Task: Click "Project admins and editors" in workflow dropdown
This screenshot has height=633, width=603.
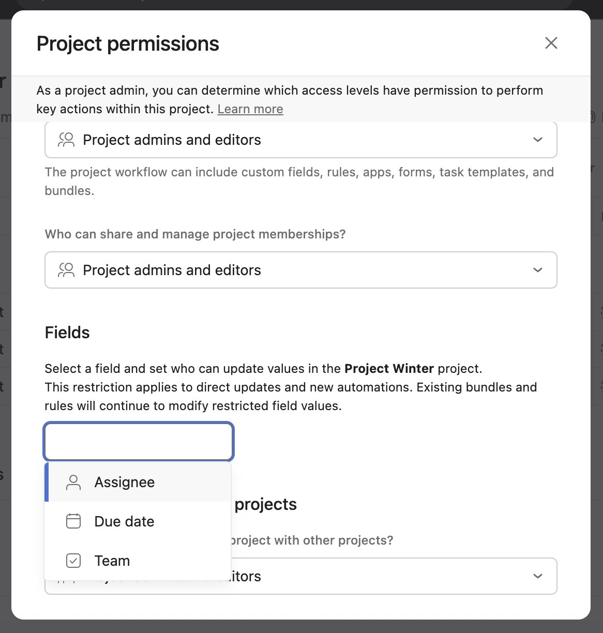Action: [x=172, y=140]
